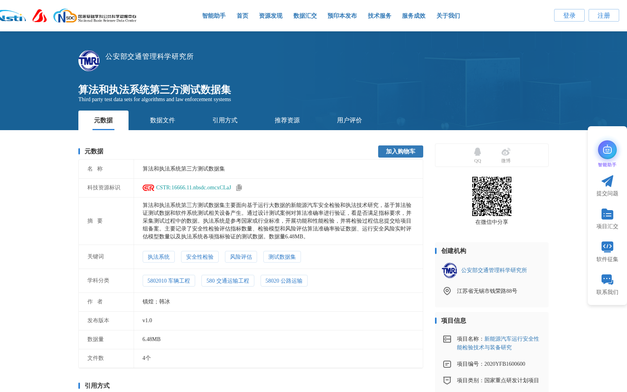Viewport: 627px width, 392px height.
Task: Click project number 2020YFB1600600
Action: pos(505,364)
